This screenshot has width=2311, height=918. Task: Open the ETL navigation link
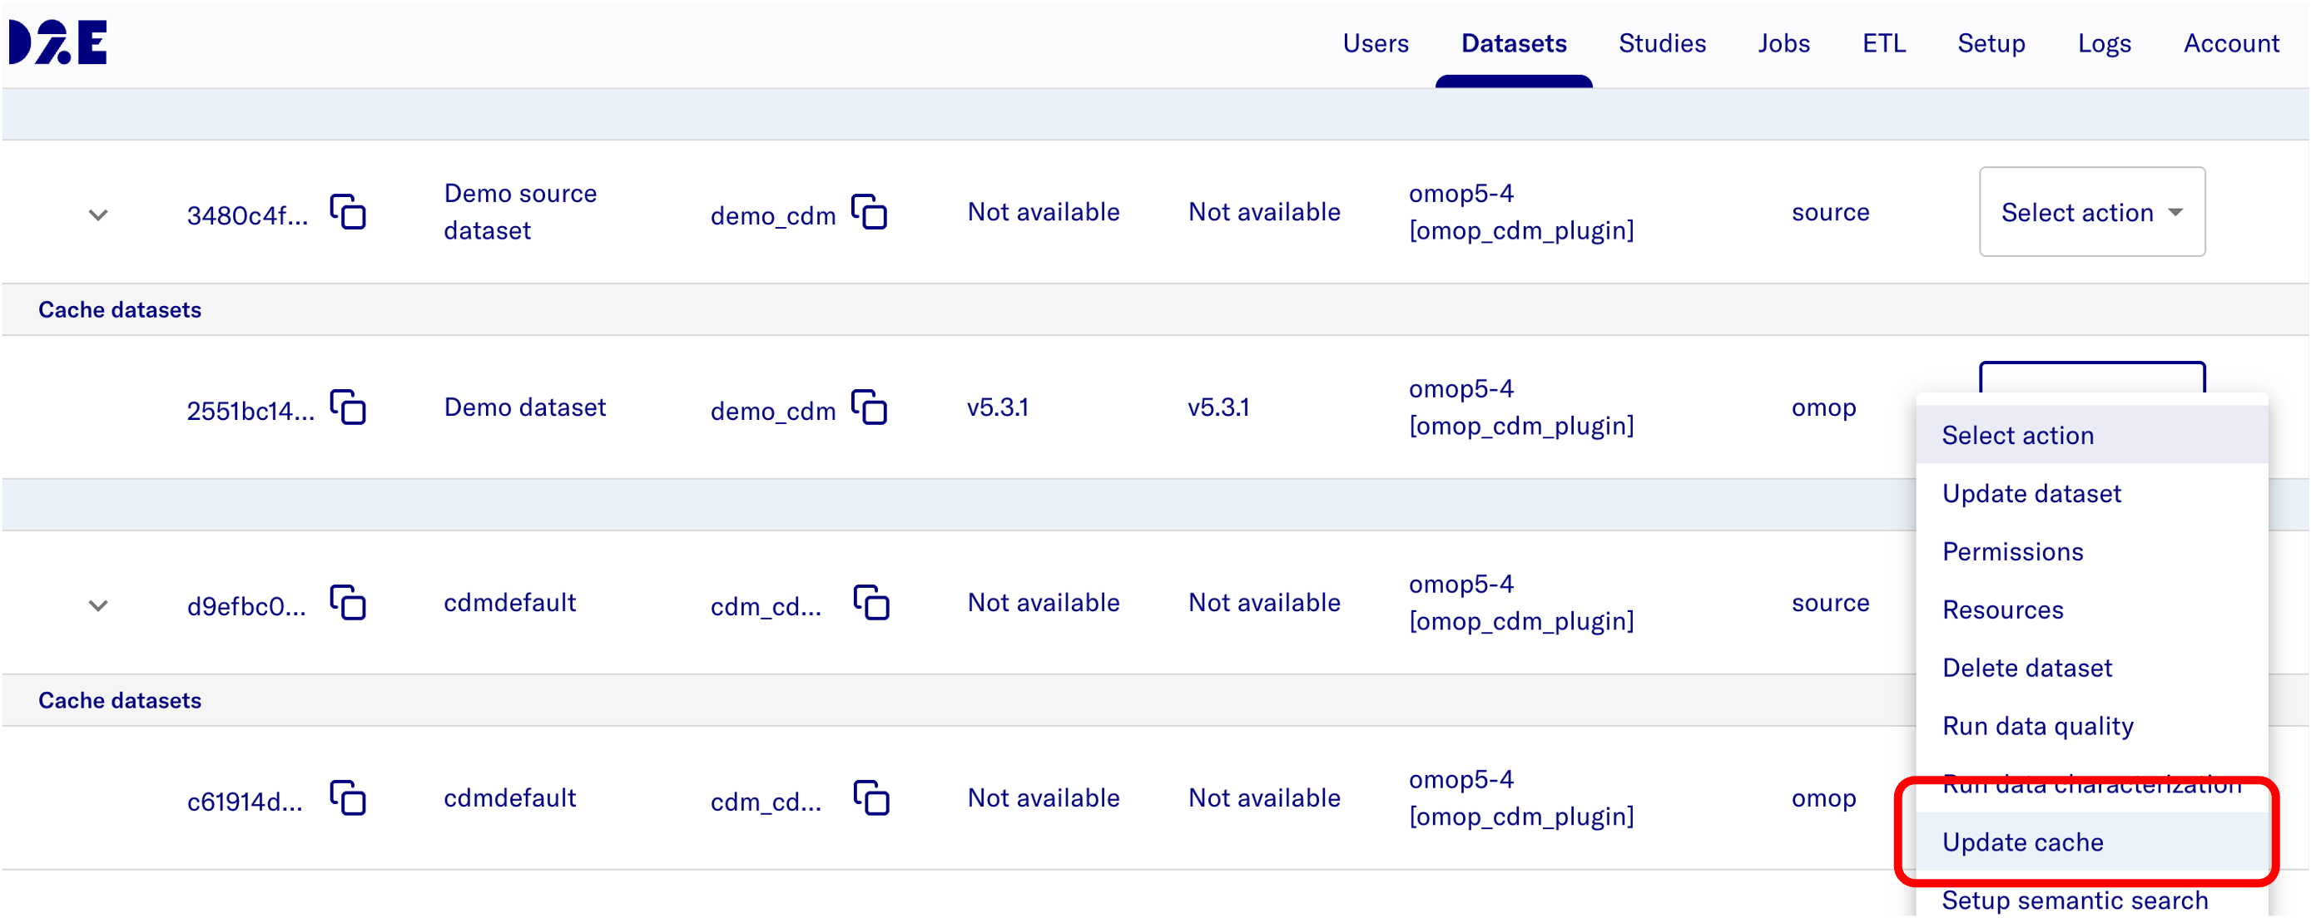(x=1883, y=43)
